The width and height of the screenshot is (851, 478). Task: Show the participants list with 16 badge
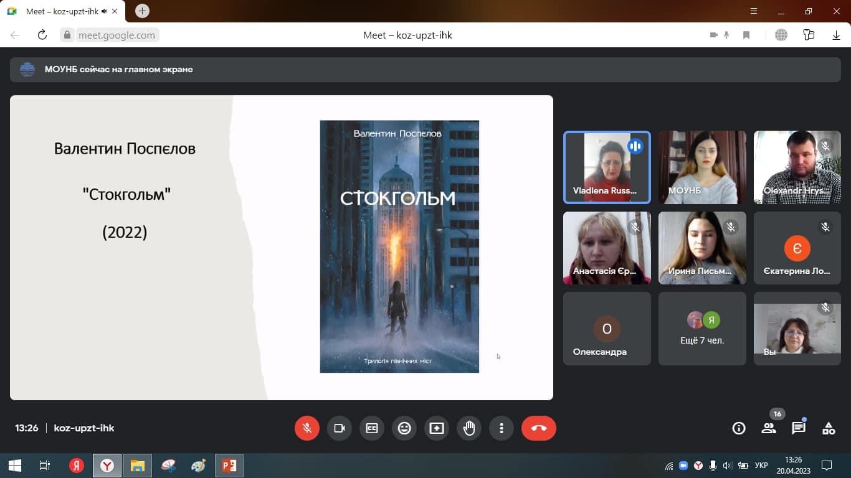tap(769, 428)
